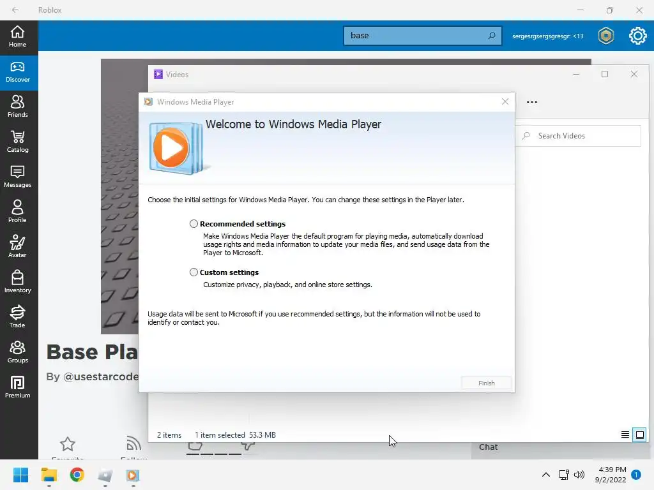Open Google Chrome from taskbar
This screenshot has height=490, width=654.
pos(77,475)
